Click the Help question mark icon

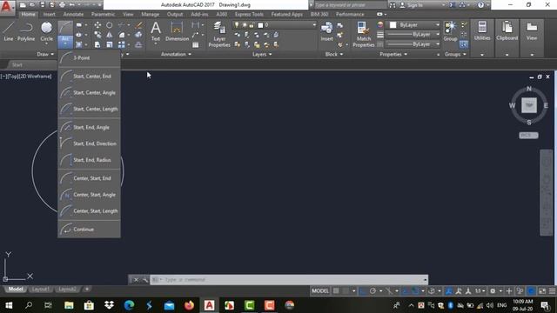tap(480, 5)
